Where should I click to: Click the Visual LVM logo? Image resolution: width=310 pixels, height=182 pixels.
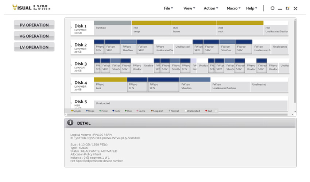pos(31,8)
